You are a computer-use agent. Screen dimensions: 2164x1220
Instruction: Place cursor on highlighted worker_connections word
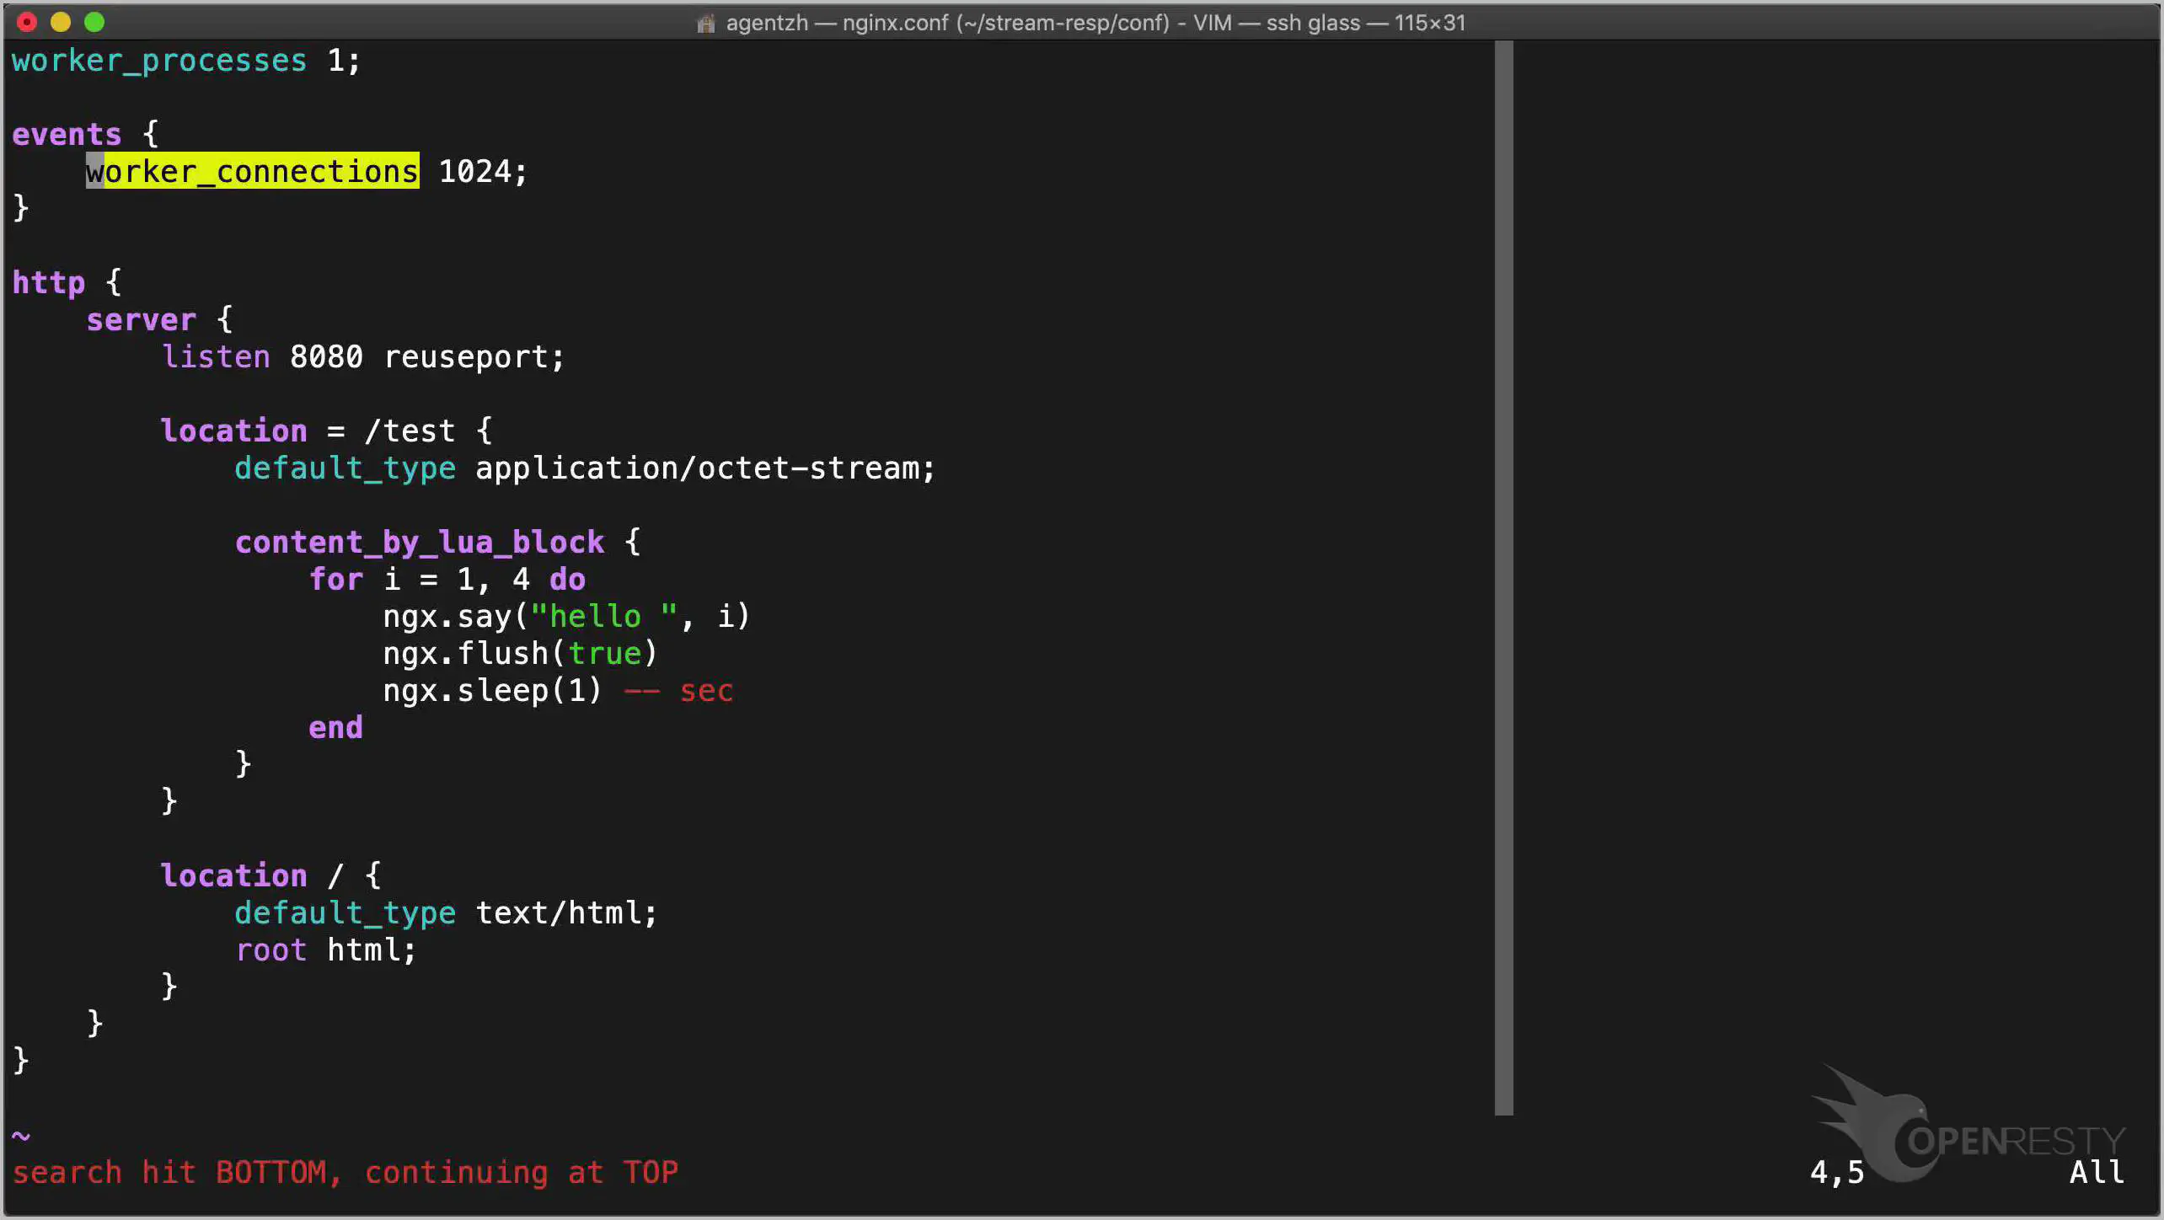click(253, 171)
